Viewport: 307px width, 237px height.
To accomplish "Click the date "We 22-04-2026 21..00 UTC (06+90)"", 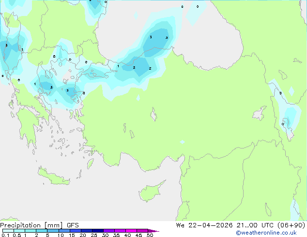I will pyautogui.click(x=241, y=225).
